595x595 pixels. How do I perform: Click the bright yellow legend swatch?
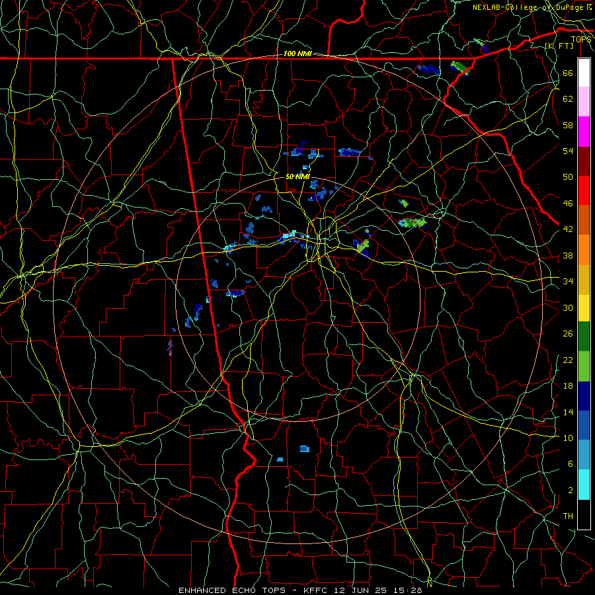tap(584, 308)
